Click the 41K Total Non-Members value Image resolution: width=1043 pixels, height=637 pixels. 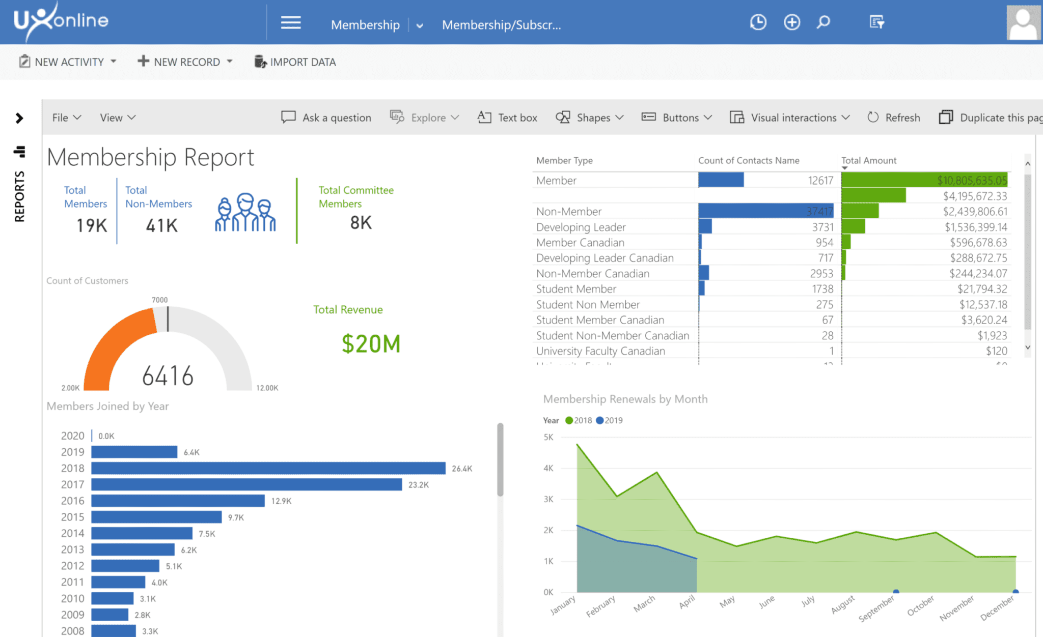click(161, 225)
